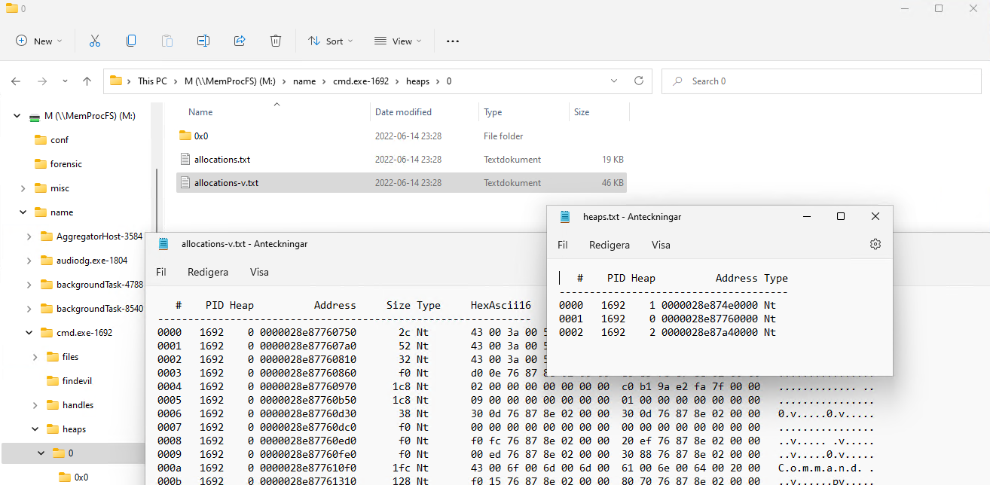Open Redigera menu in heaps.txt Notepad
Viewport: 990px width, 485px height.
pos(610,245)
